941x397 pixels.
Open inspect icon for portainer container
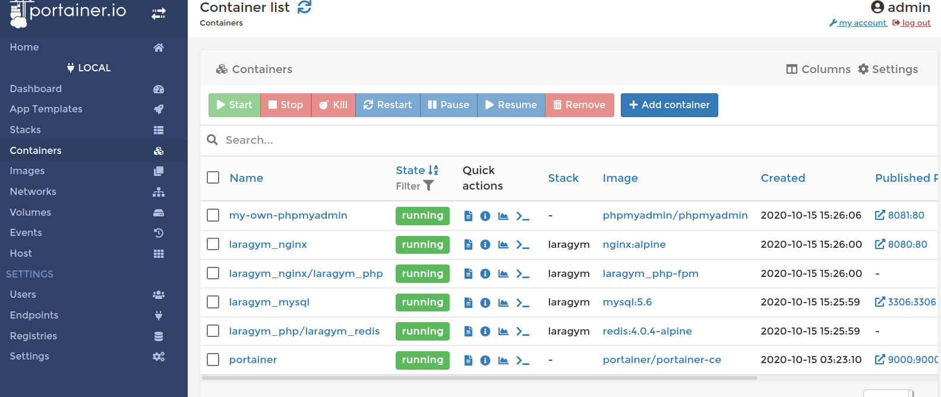point(485,360)
